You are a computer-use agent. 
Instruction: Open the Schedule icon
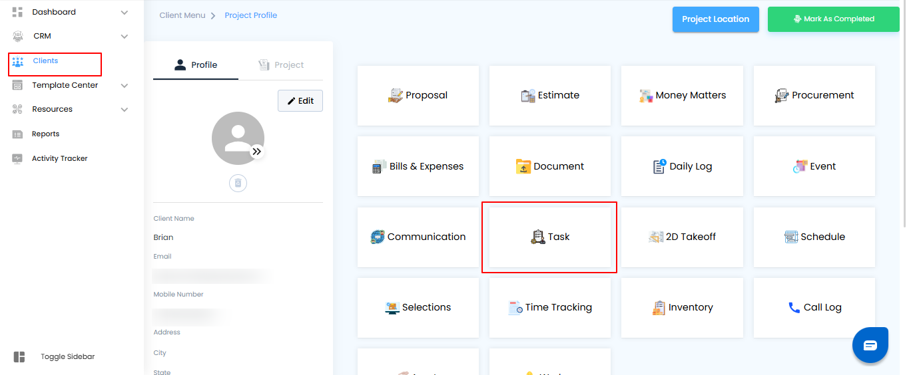tap(791, 237)
